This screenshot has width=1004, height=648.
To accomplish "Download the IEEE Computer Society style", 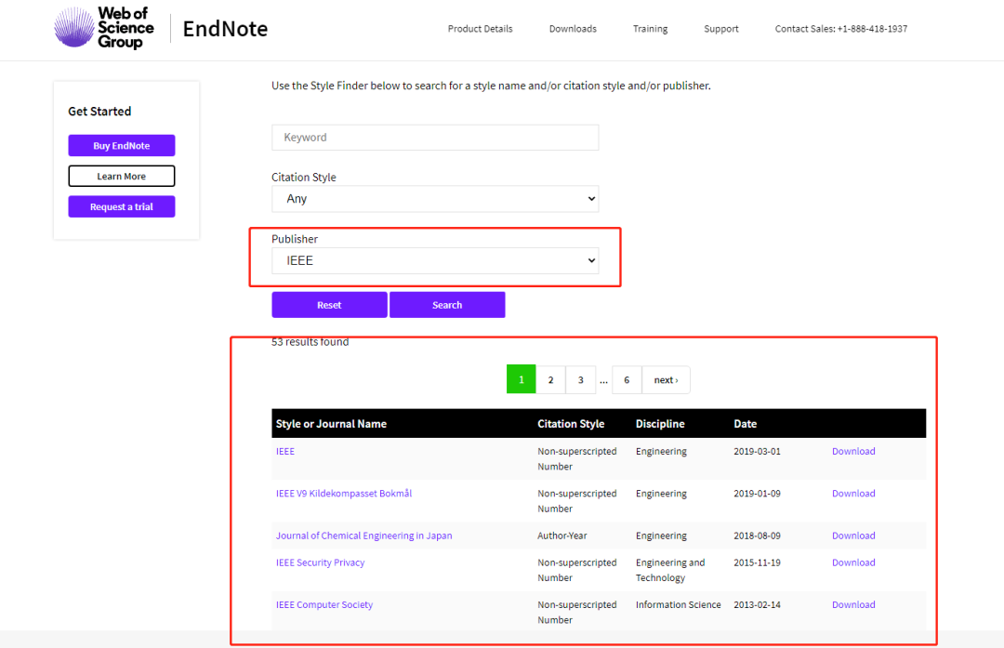I will (853, 605).
